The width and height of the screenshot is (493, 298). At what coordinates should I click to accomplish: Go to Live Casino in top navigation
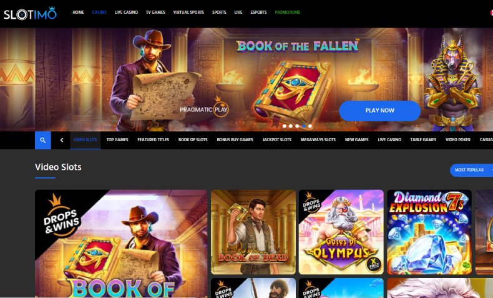click(x=126, y=12)
